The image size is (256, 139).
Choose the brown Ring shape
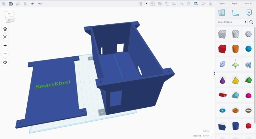(x=248, y=111)
